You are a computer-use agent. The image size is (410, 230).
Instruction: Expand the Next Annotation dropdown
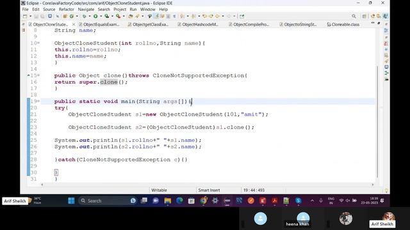point(188,16)
